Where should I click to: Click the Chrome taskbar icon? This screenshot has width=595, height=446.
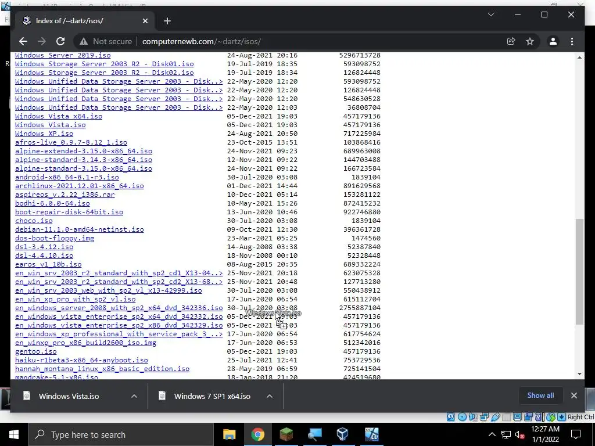(x=257, y=434)
